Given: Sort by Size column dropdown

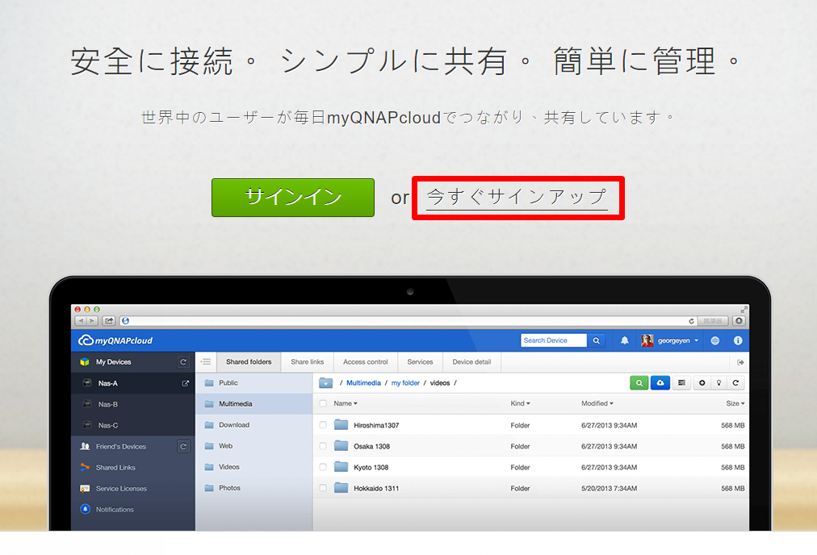Looking at the screenshot, I should [x=735, y=403].
